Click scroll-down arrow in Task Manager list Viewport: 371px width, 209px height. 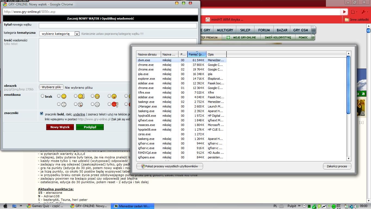[348, 158]
